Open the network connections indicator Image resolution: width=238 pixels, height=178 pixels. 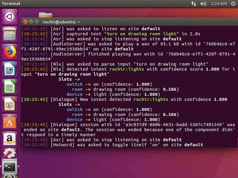click(194, 4)
